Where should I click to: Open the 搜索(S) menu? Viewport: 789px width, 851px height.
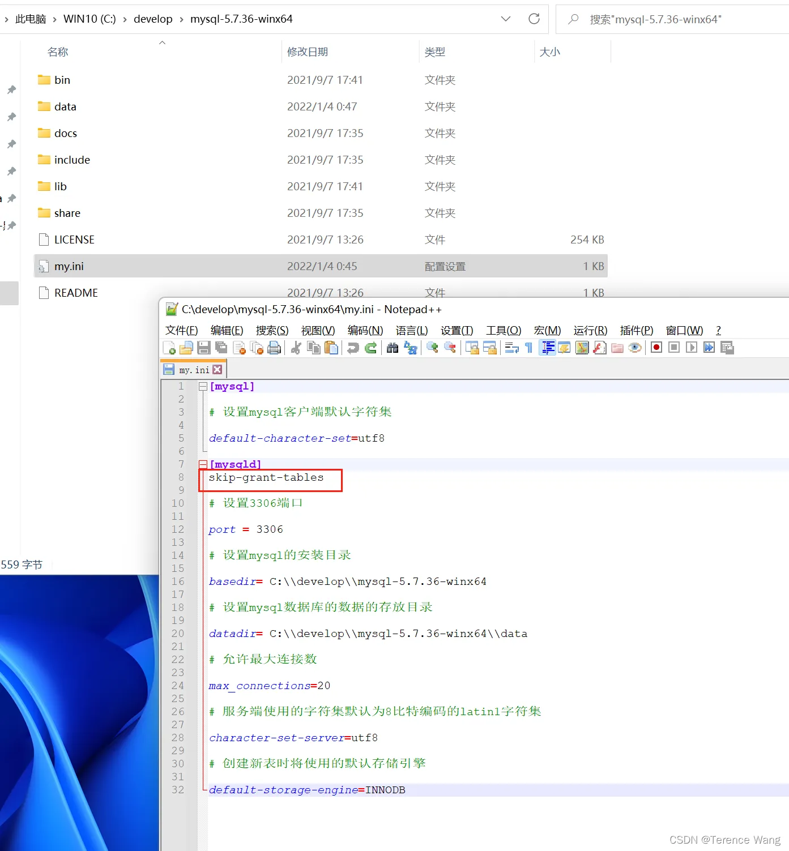click(272, 330)
